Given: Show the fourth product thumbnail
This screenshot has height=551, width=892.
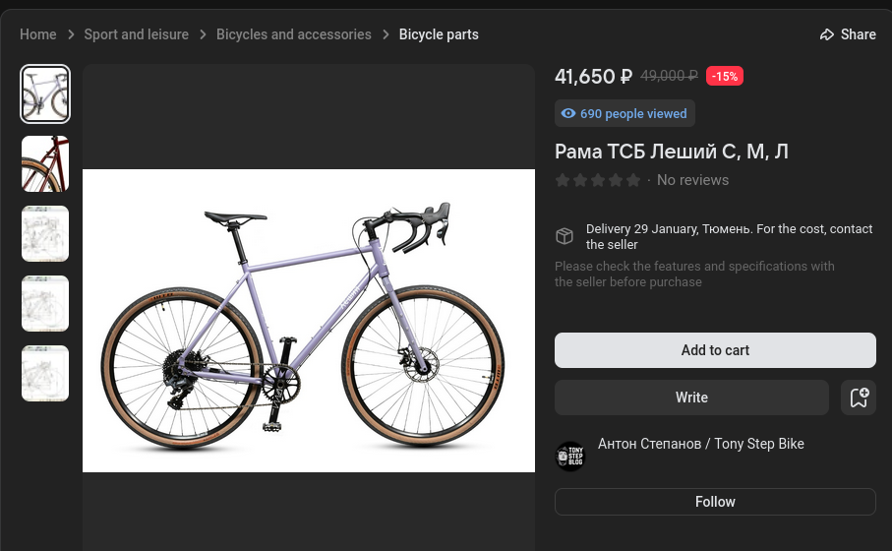Looking at the screenshot, I should 45,303.
